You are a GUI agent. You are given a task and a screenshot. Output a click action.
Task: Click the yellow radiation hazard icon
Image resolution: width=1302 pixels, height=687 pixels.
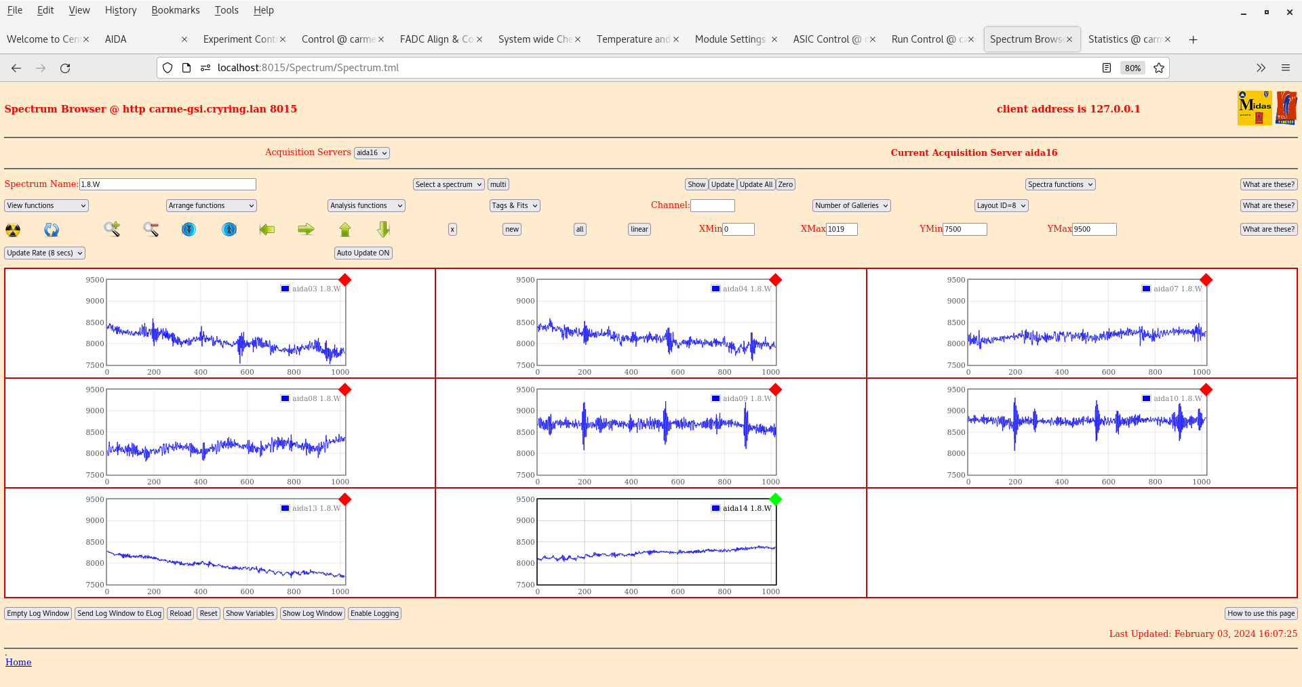pyautogui.click(x=13, y=230)
